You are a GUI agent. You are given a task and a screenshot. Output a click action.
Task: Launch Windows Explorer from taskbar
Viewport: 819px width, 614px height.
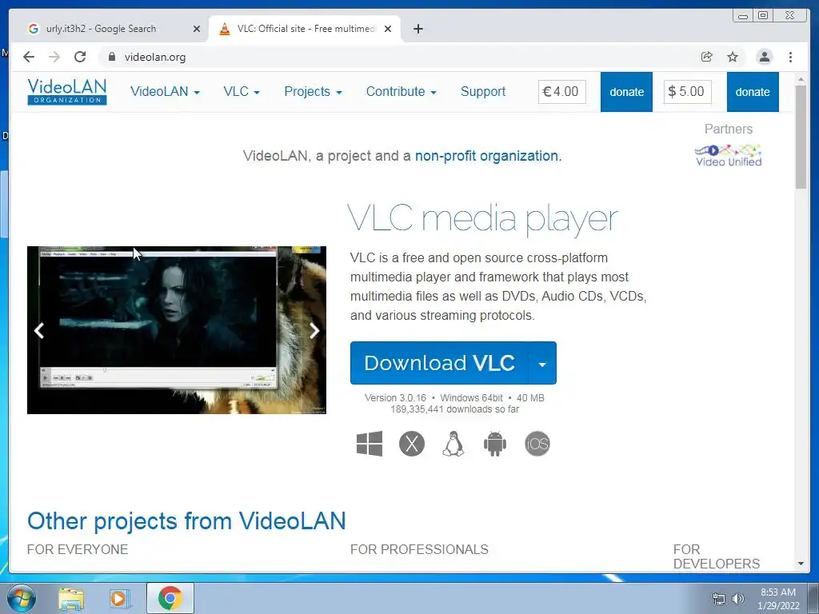(71, 598)
